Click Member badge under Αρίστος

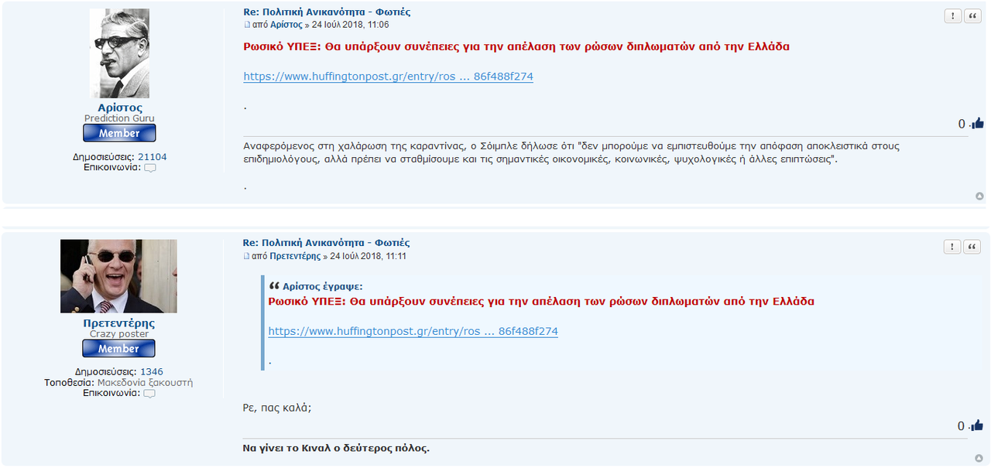119,133
